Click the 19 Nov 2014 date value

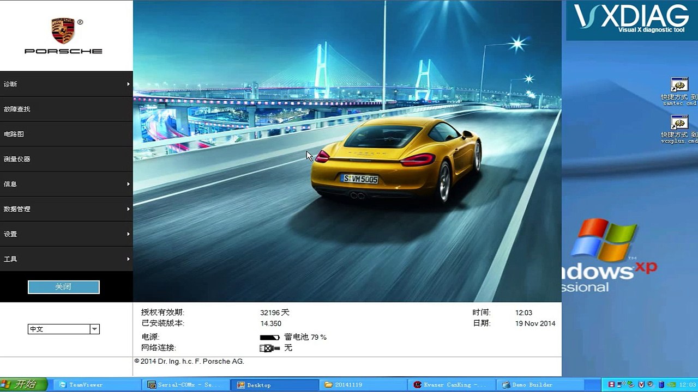coord(535,323)
